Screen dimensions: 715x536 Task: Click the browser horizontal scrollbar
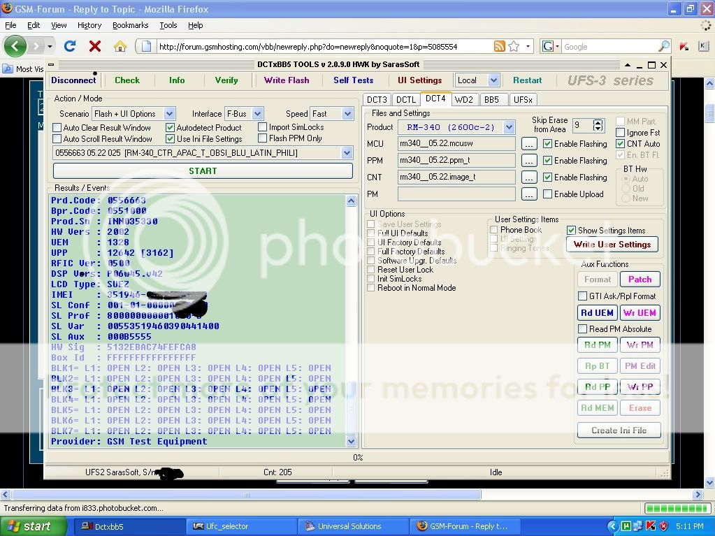pyautogui.click(x=246, y=495)
